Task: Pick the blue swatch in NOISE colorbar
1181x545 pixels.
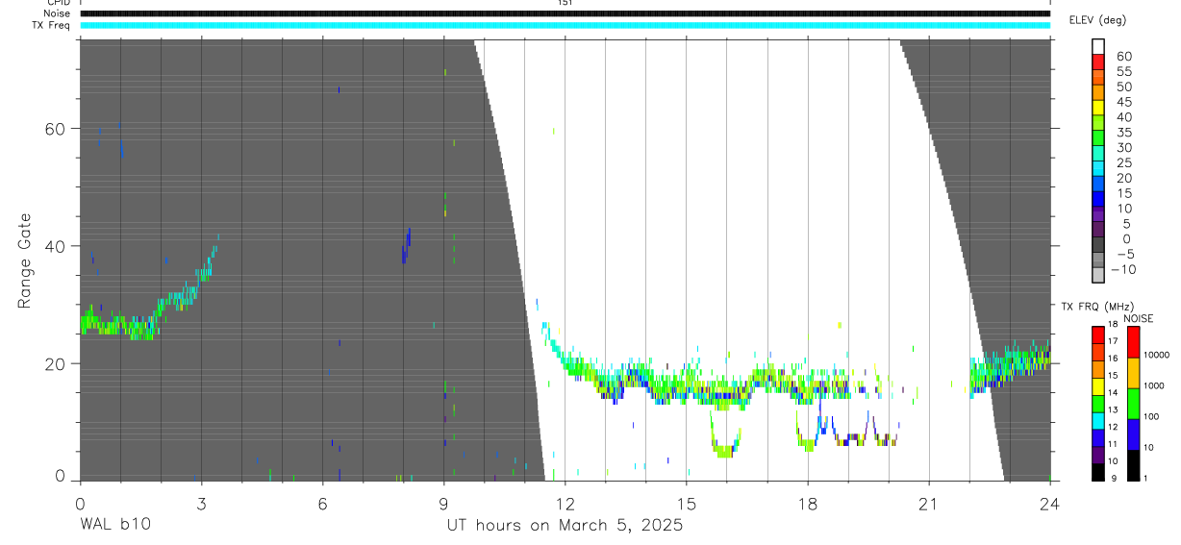Action: point(1133,434)
